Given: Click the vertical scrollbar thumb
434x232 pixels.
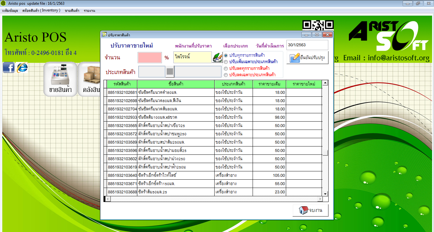Looking at the screenshot, I should coord(325,153).
